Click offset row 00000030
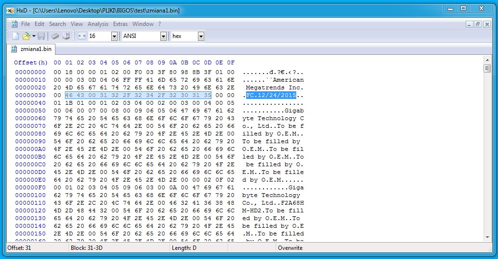The image size is (498, 259). point(30,95)
